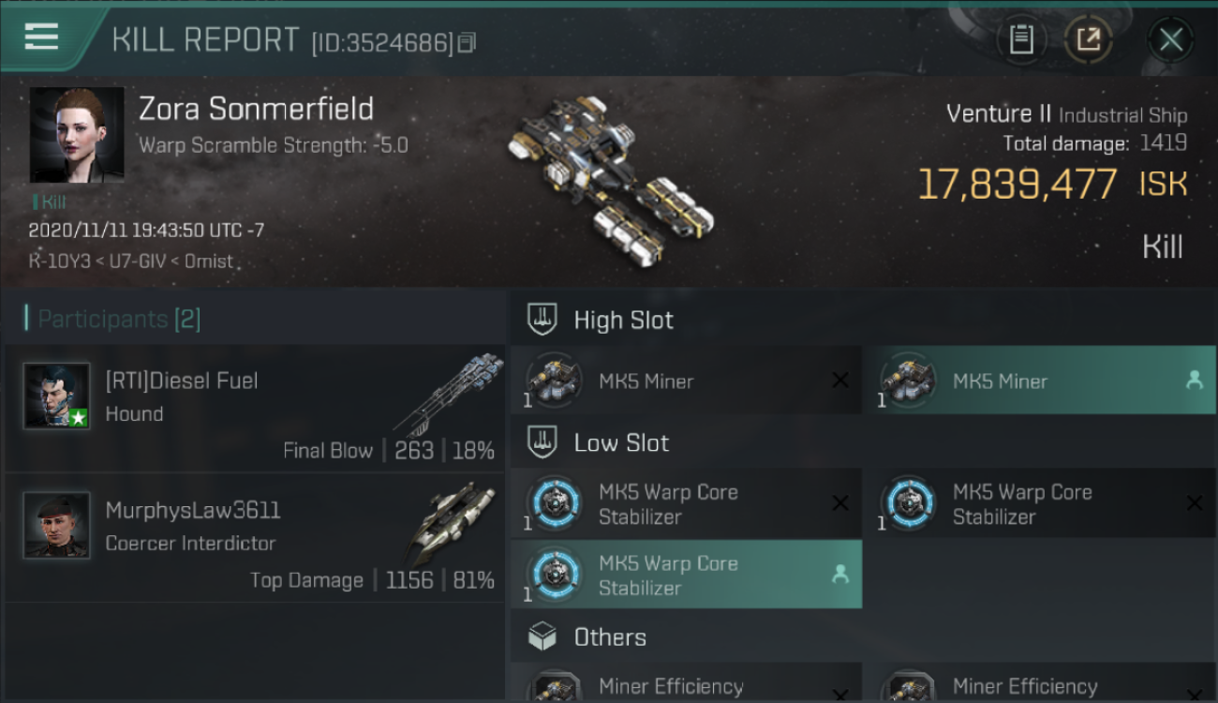Select highlighted MK5 Warp Core Stabilizer
Viewport: 1218px width, 703px height.
point(686,575)
